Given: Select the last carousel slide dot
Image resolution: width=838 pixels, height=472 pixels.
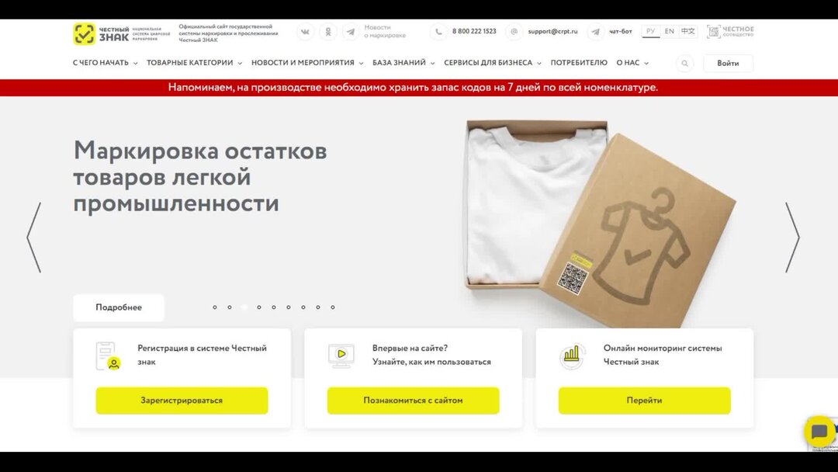Looking at the screenshot, I should (332, 307).
